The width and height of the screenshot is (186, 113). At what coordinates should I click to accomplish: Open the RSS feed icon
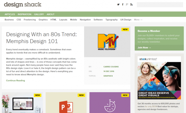pos(132,5)
